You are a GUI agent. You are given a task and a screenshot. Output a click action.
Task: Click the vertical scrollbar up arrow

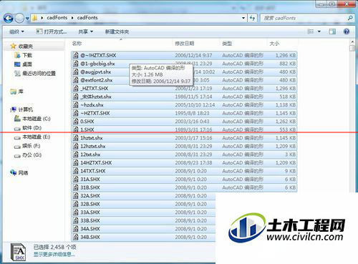click(352, 42)
